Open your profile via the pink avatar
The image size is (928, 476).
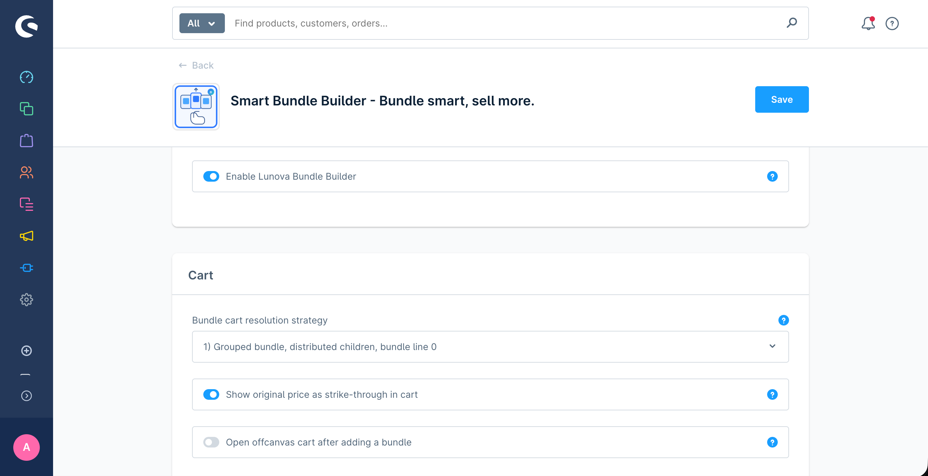pyautogui.click(x=26, y=447)
